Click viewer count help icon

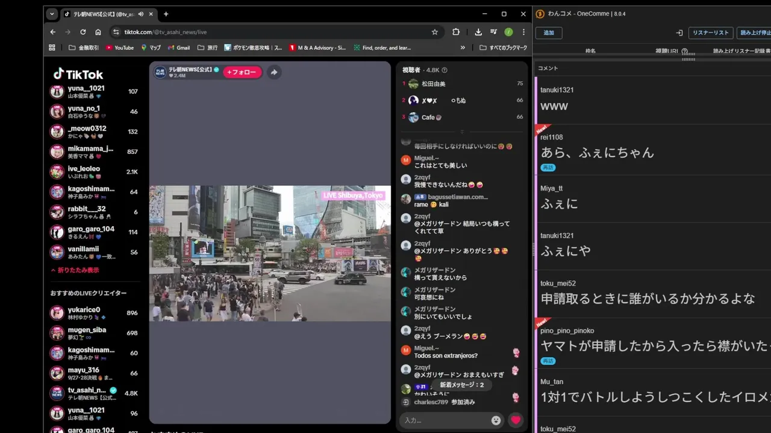[x=445, y=70]
